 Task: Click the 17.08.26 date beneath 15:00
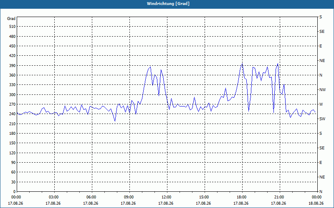203,203
